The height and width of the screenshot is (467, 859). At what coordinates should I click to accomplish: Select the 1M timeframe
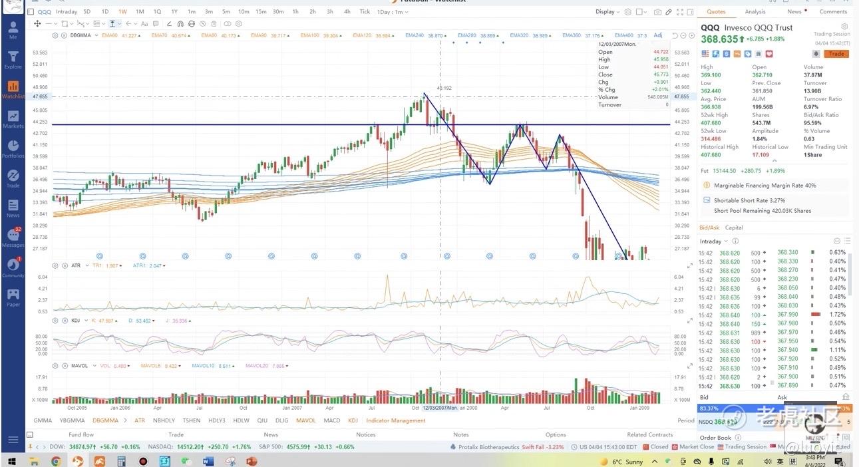[x=140, y=12]
